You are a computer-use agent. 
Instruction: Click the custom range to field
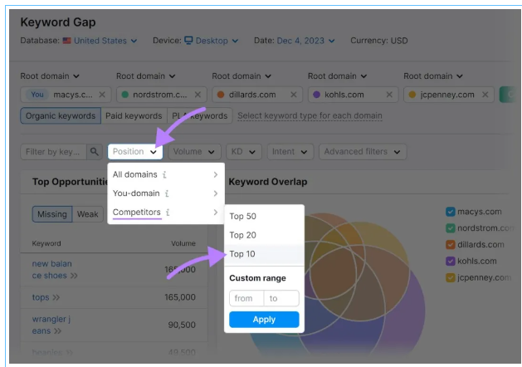point(281,298)
